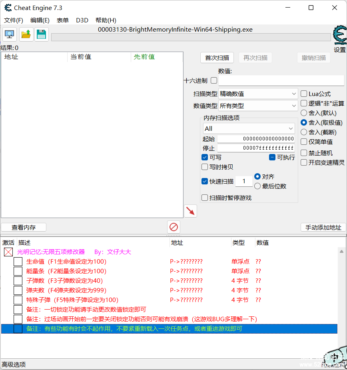Open the 数值类型 dropdown
Image resolution: width=347 pixels, height=370 pixels.
[258, 106]
